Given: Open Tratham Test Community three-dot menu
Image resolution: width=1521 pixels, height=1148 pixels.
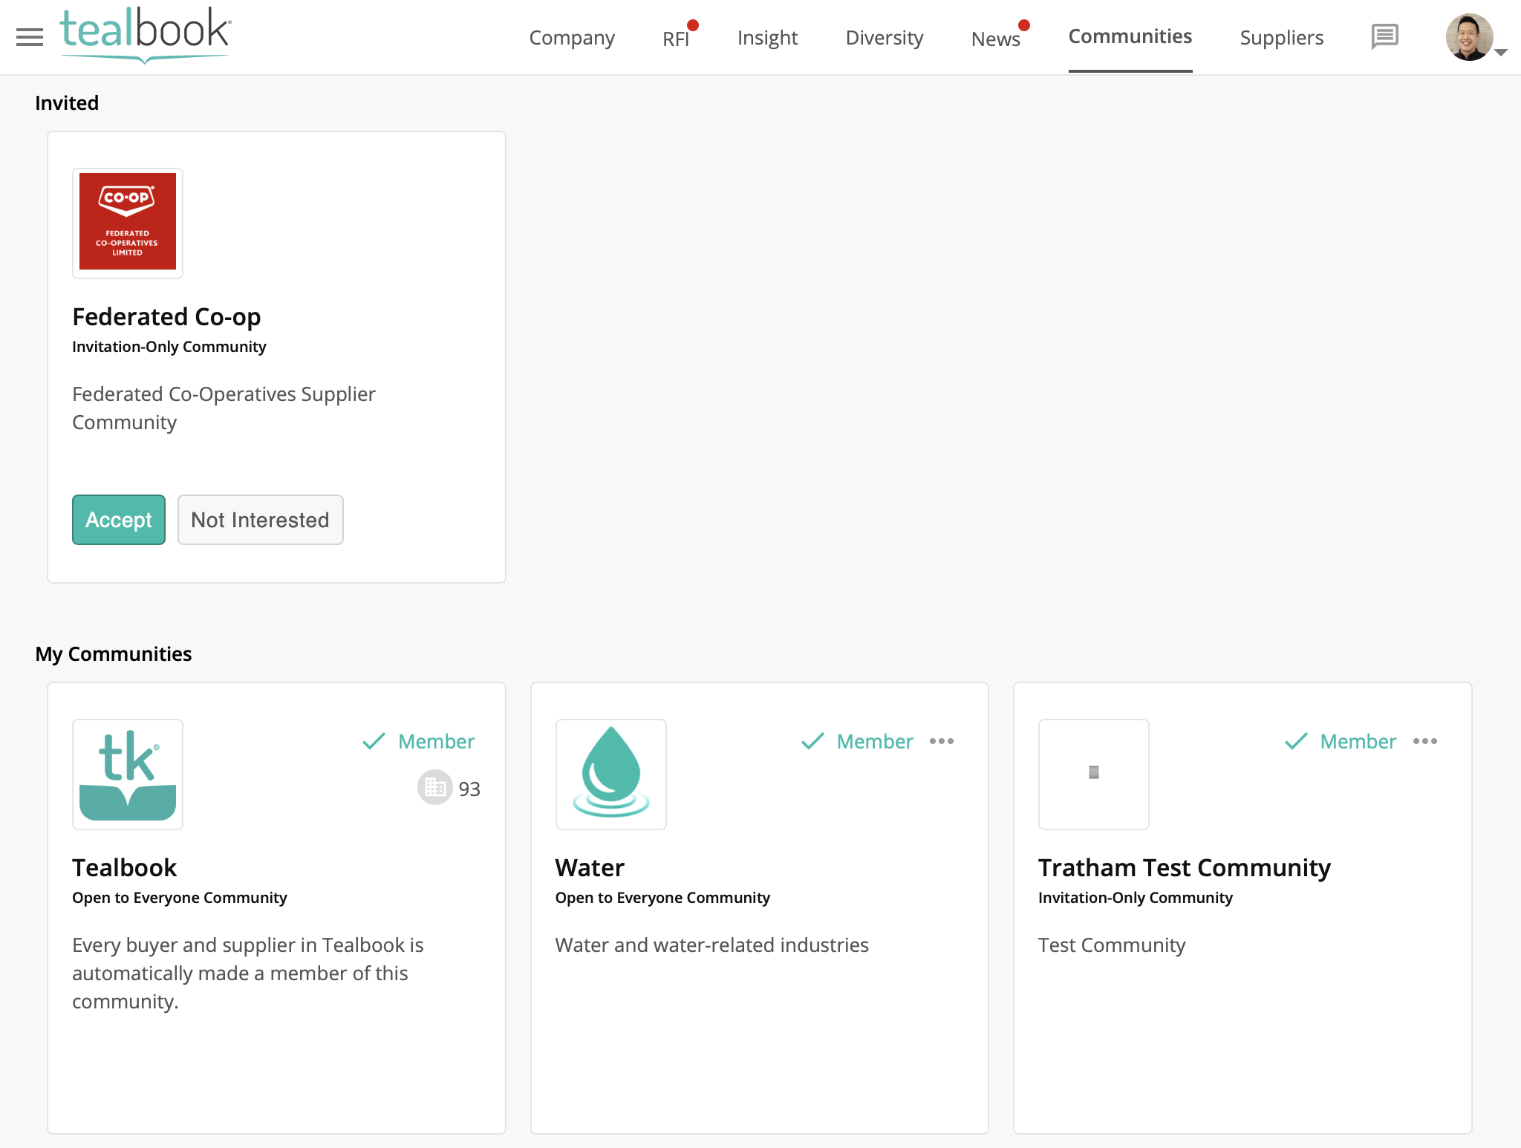Looking at the screenshot, I should [1424, 741].
